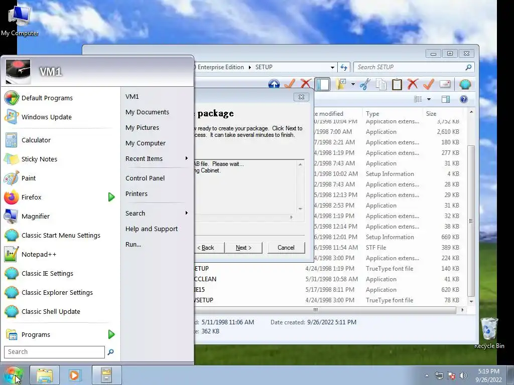Click the scissors Cut icon
The image size is (514, 385).
(365, 84)
